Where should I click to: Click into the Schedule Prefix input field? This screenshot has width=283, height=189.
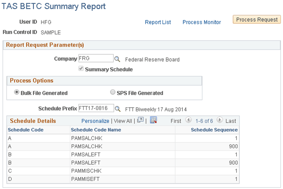pyautogui.click(x=95, y=108)
